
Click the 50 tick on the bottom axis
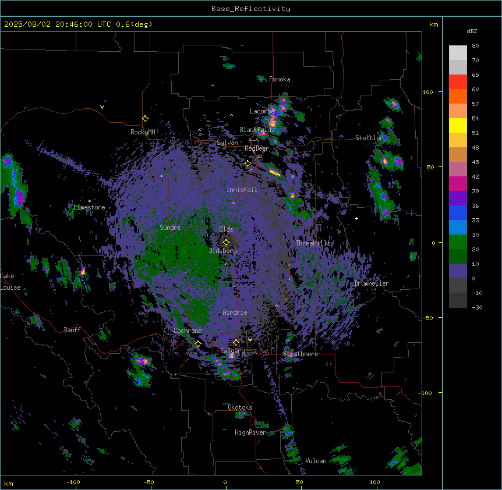tap(299, 482)
